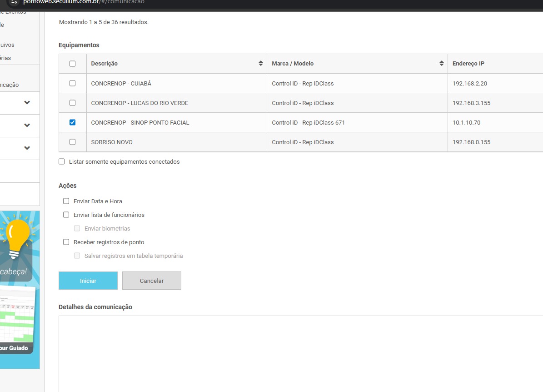Enable Listar somente equipamentos conectados
543x392 pixels.
click(62, 161)
